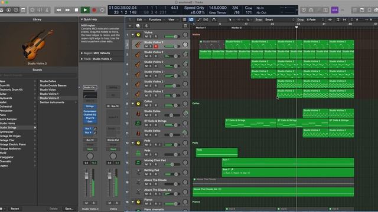Viewport: 378px width, 212px height.
Task: Mute the Studio Violins 2 channel strip
Action: pyautogui.click(x=87, y=203)
